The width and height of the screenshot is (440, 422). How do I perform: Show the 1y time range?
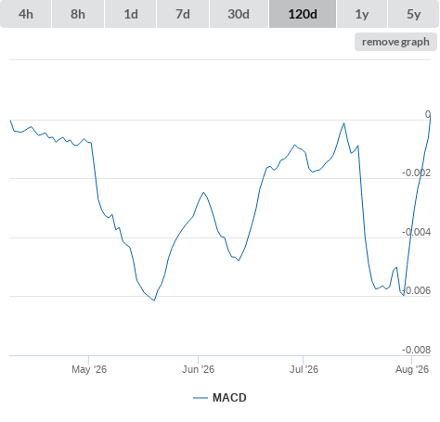362,14
